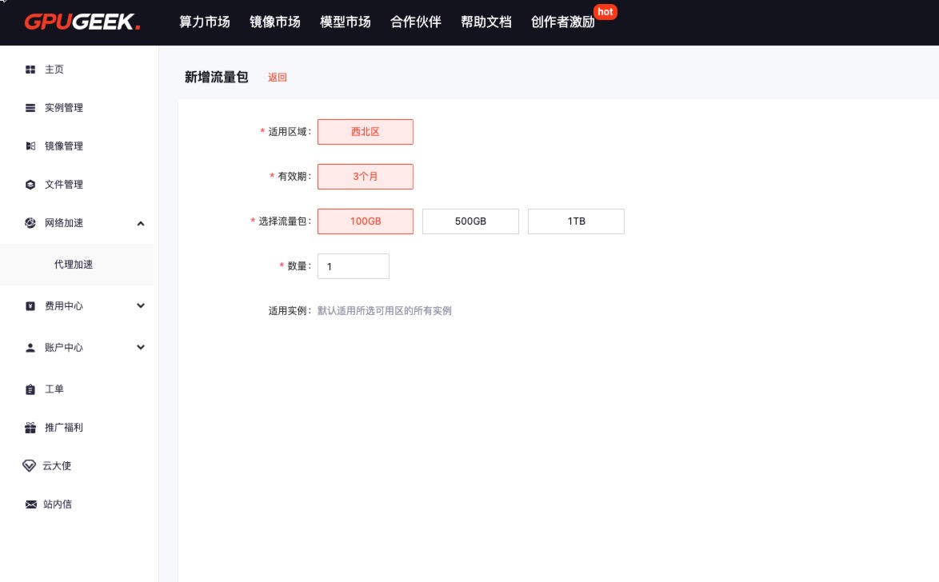Viewport: 939px width, 582px height.
Task: Click the 主页 grid icon in sidebar
Action: coord(30,70)
